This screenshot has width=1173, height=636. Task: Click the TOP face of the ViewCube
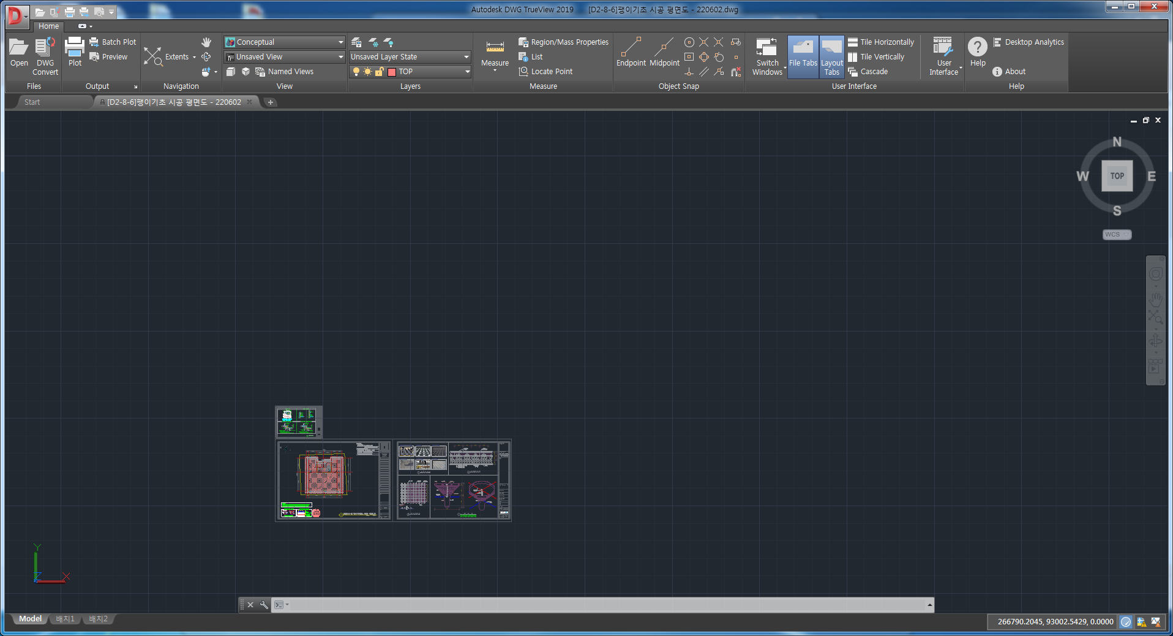[1117, 176]
